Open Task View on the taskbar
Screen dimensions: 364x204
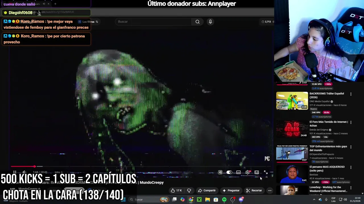point(174,199)
